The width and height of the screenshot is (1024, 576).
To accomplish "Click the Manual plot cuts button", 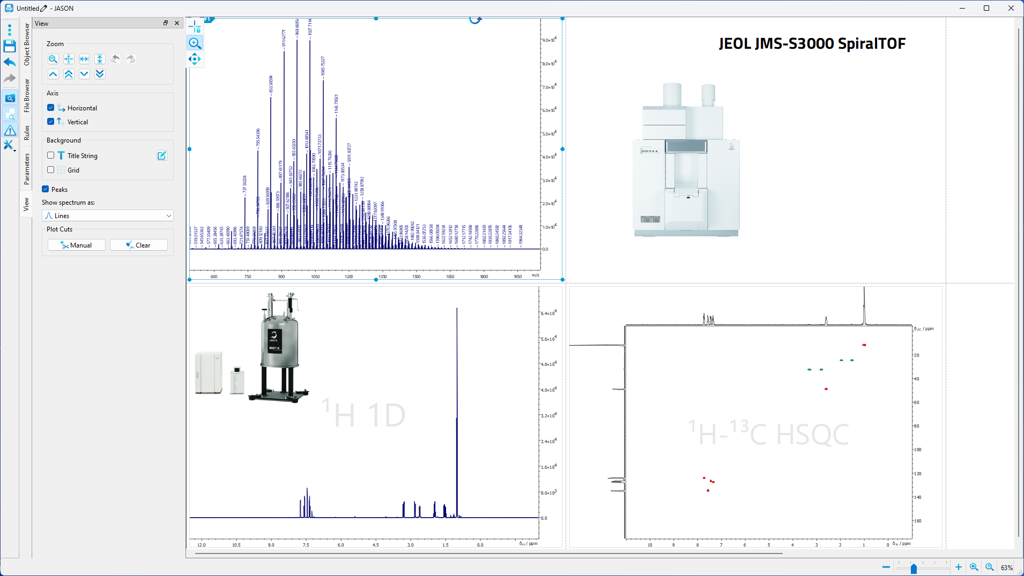I will (76, 245).
